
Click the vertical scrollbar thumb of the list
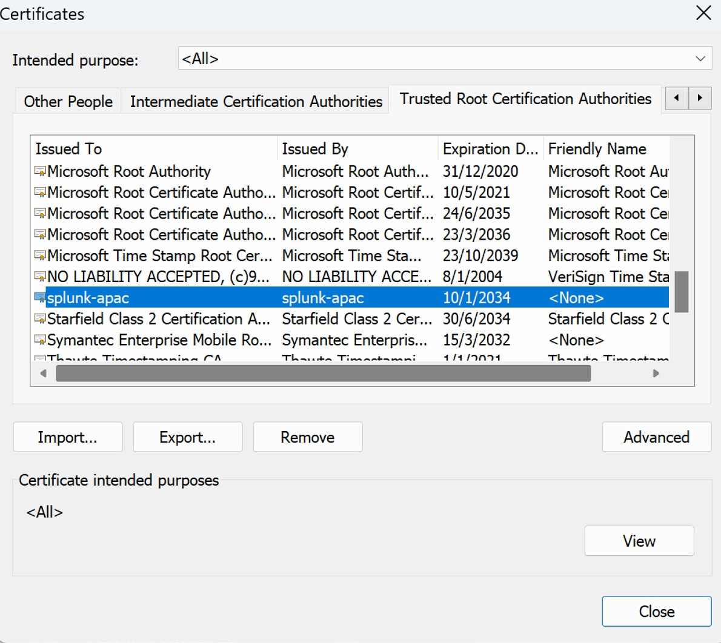coord(682,292)
